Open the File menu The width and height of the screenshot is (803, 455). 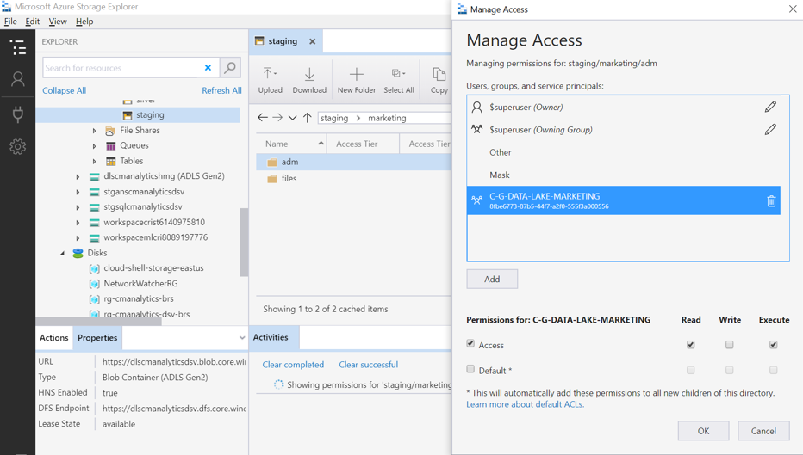10,22
